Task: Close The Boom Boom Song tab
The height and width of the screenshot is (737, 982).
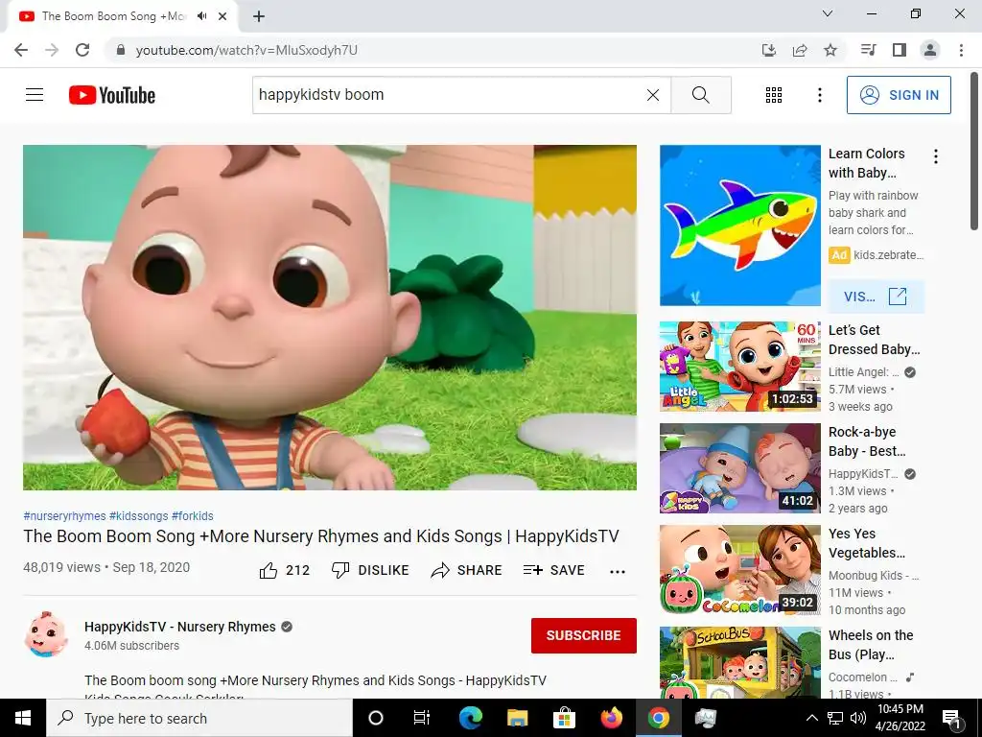Action: point(222,16)
